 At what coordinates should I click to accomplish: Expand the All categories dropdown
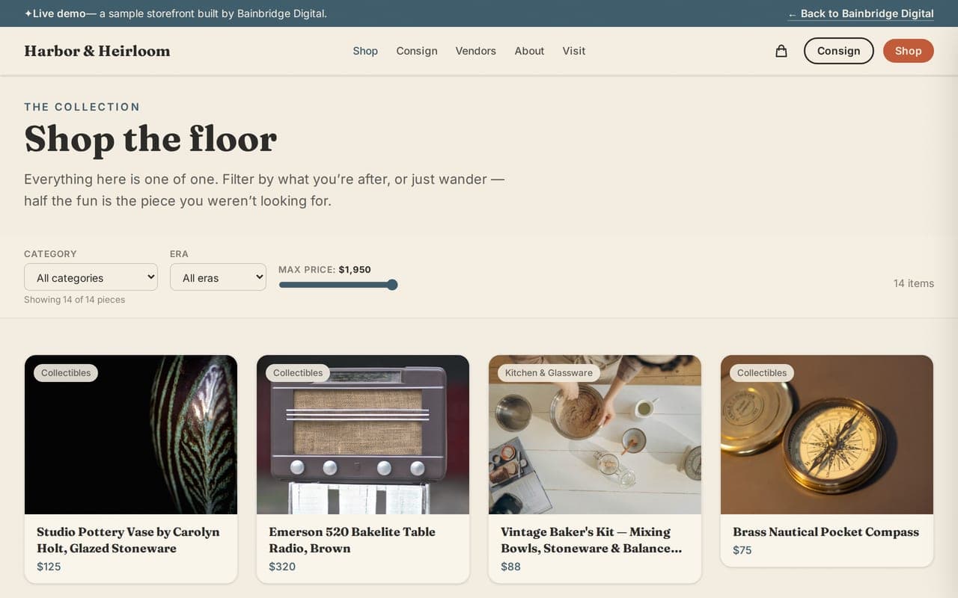pyautogui.click(x=91, y=277)
